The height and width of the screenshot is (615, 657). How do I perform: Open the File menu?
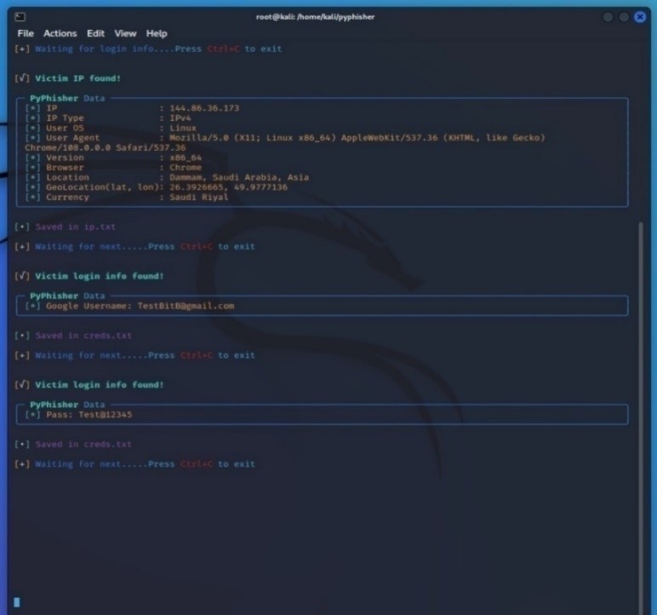[26, 33]
